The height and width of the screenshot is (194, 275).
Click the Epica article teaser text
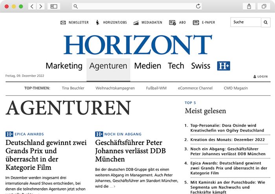coord(45,185)
